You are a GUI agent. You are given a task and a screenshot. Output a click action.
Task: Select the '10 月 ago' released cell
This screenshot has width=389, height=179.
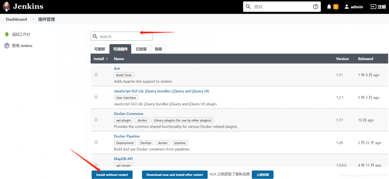click(x=366, y=120)
